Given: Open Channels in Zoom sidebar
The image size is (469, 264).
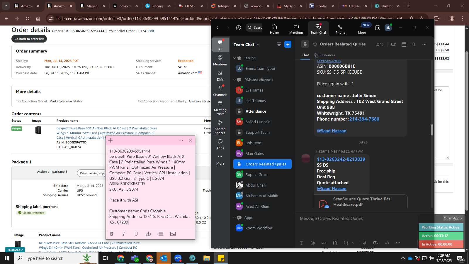Looking at the screenshot, I should [x=220, y=91].
